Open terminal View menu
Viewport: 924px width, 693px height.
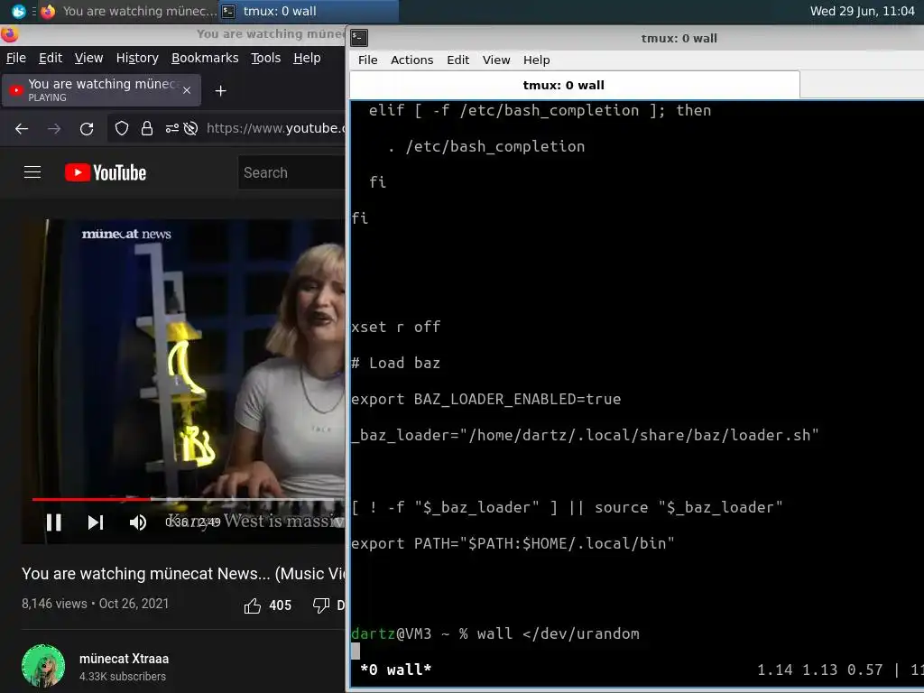(x=496, y=60)
